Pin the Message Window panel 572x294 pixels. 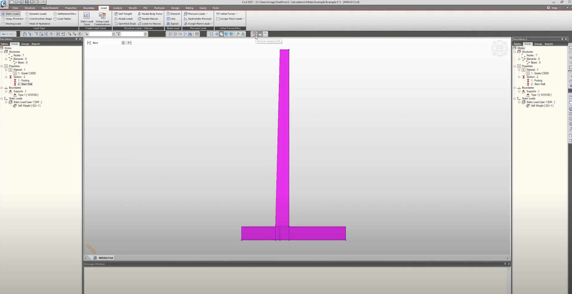(x=505, y=264)
